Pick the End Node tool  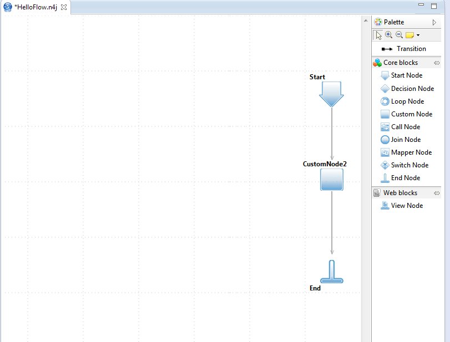(405, 178)
